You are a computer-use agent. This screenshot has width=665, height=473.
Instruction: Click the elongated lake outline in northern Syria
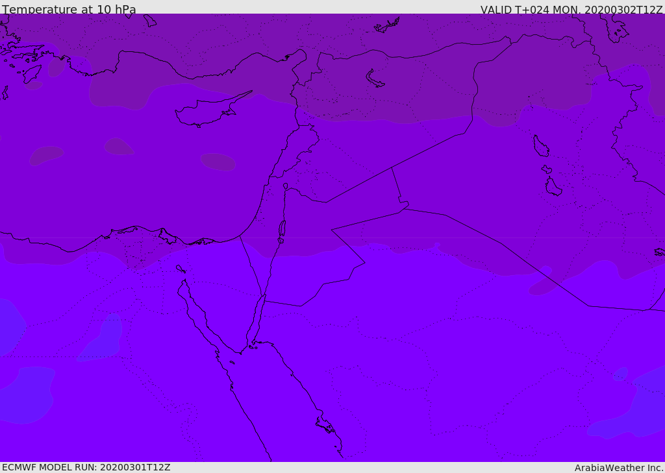point(375,79)
